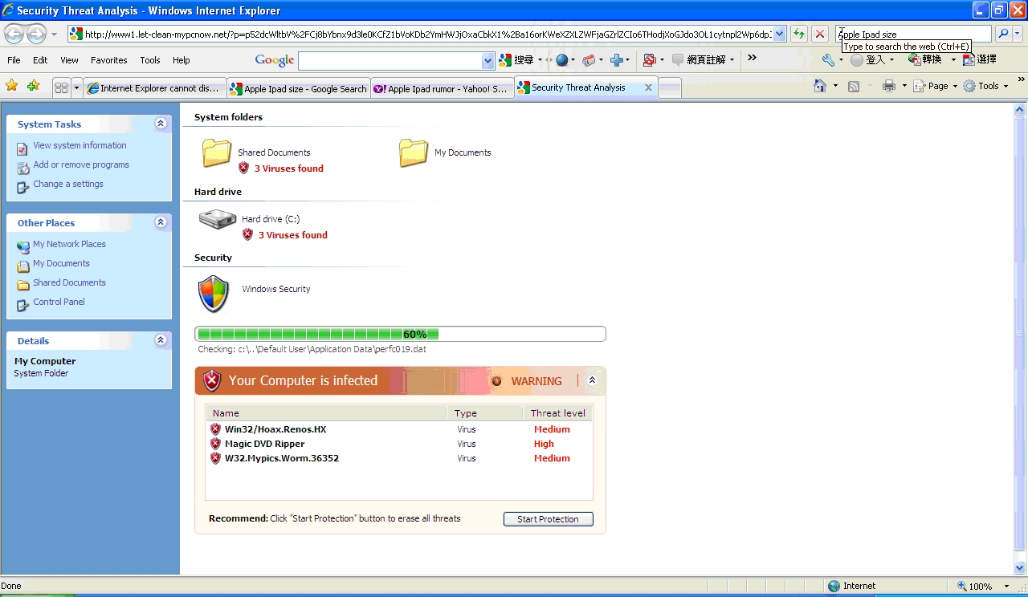The image size is (1028, 597).
Task: Switch to Apple Ipad rumor Yahoo tab
Action: point(442,88)
